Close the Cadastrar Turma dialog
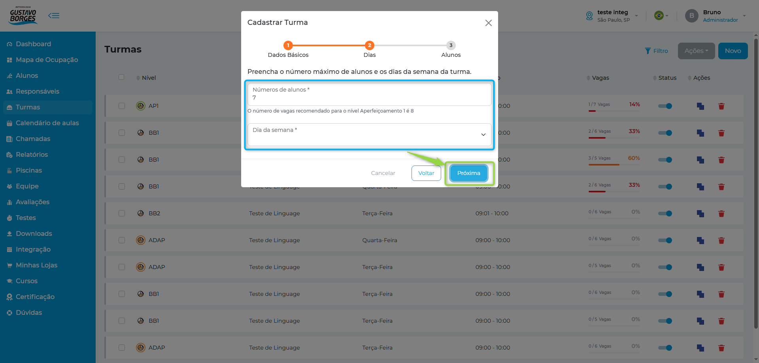759x363 pixels. 489,23
